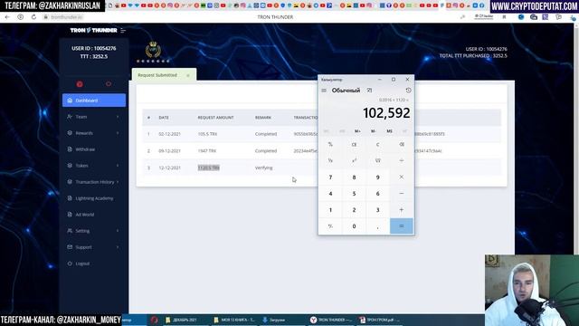Click calculator digit 5

(354, 194)
